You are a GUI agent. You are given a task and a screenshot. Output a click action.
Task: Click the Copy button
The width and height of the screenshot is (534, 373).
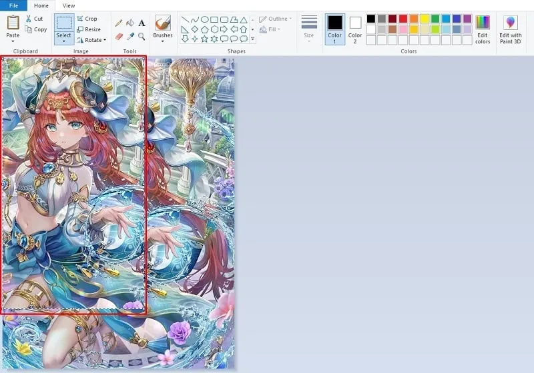36,29
